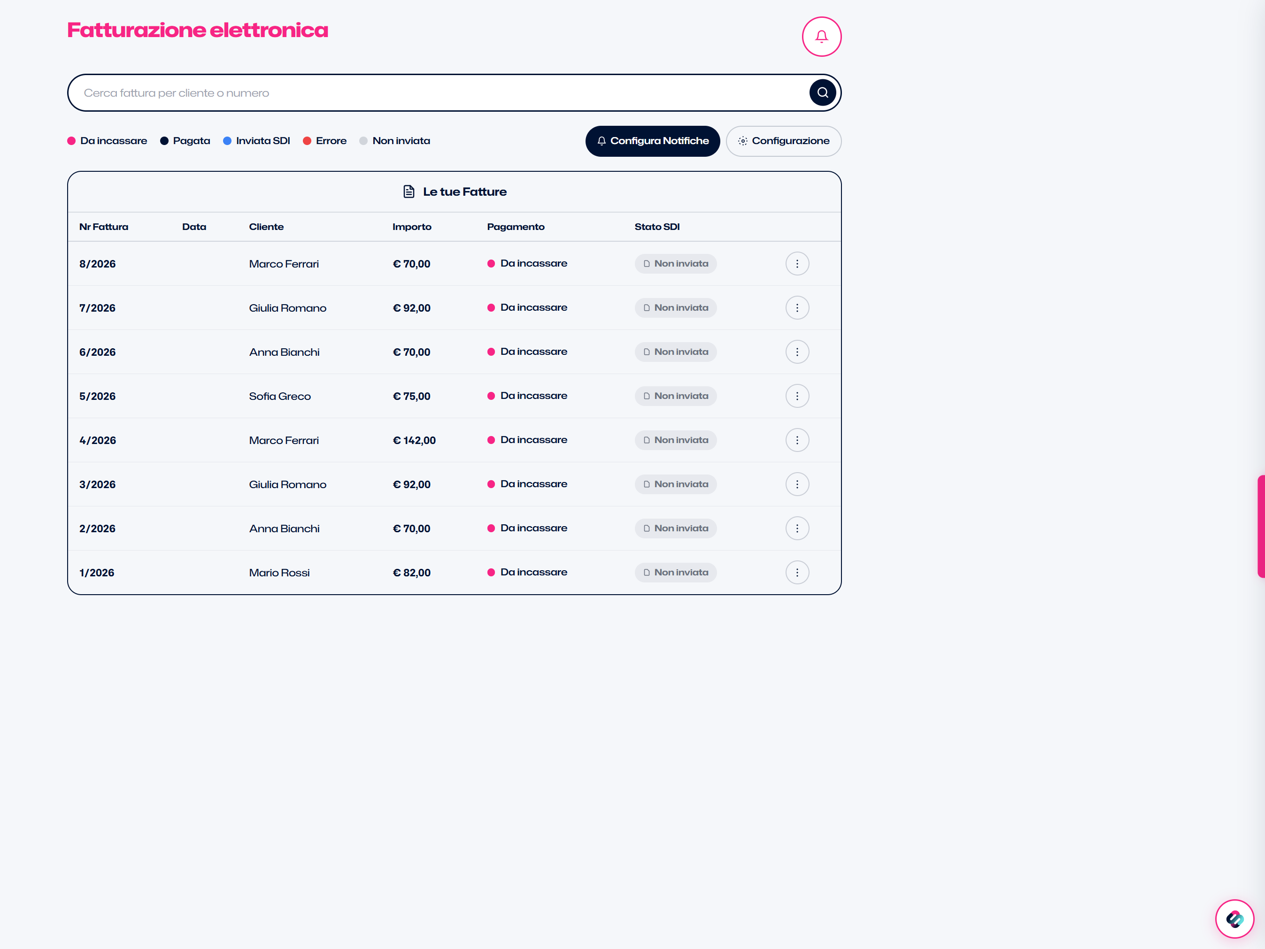The image size is (1265, 949).
Task: Click the Cliente column header
Action: click(267, 227)
